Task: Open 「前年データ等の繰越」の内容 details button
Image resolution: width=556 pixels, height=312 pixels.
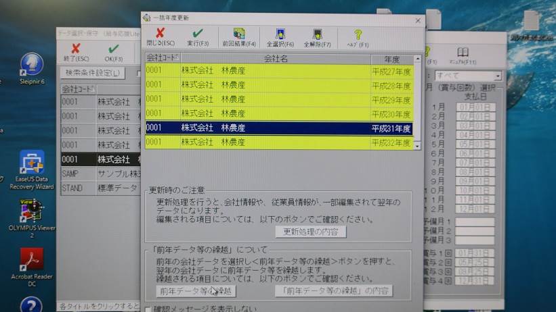Action: click(x=333, y=291)
